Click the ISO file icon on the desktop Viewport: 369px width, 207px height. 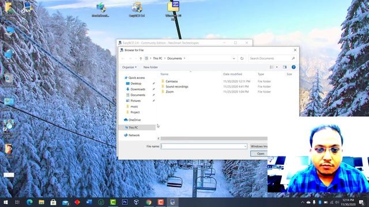(173, 10)
